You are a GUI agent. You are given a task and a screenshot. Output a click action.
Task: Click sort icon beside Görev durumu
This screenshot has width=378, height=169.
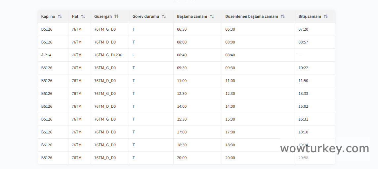click(164, 16)
